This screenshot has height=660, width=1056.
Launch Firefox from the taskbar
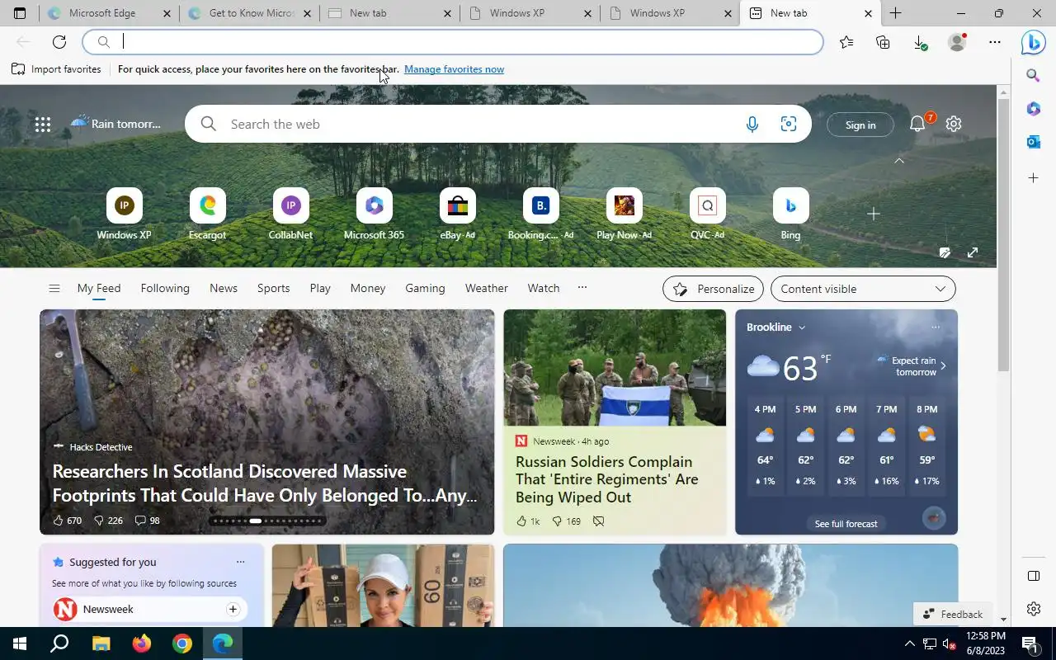142,643
